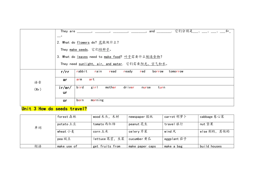Click the underlined phrase "sunlight, air, and water"
The image size is (254, 179).
click(100, 64)
